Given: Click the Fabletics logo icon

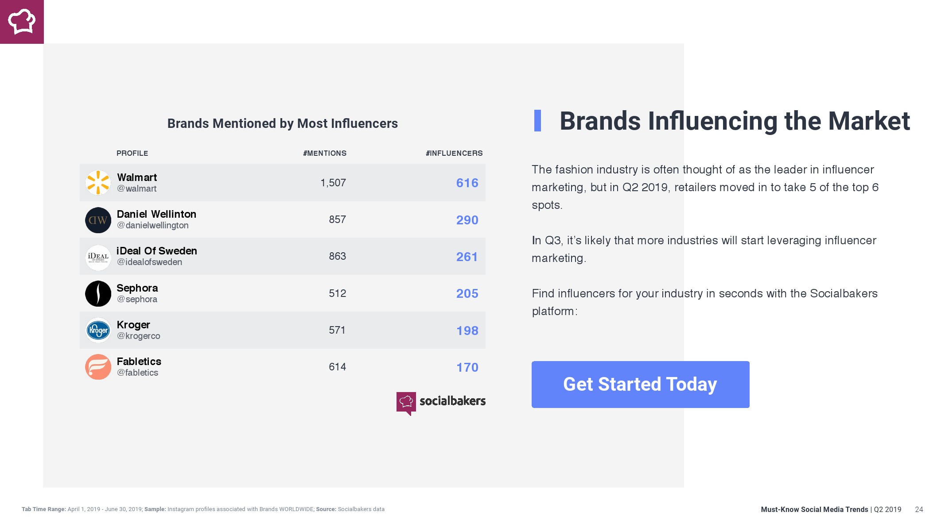Looking at the screenshot, I should click(98, 367).
